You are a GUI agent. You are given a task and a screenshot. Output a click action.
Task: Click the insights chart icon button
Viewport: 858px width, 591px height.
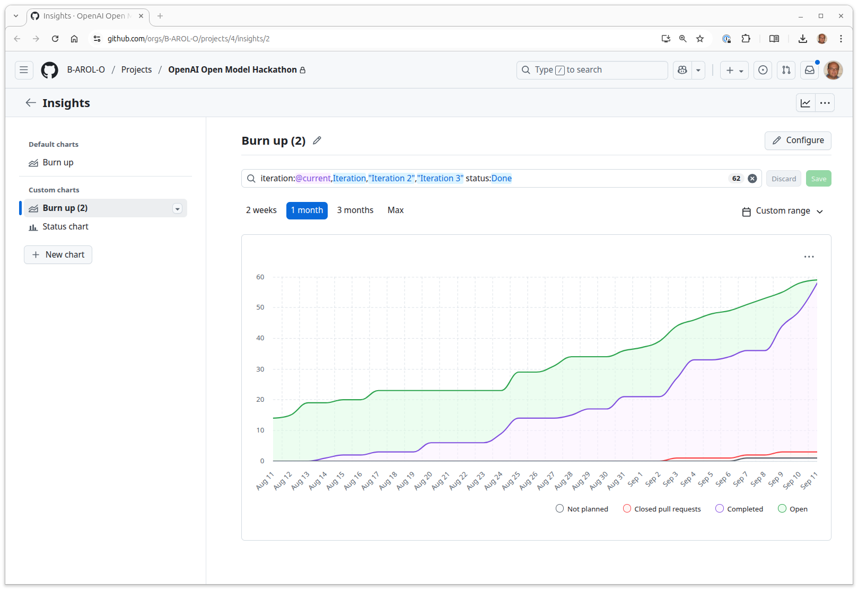pos(806,103)
